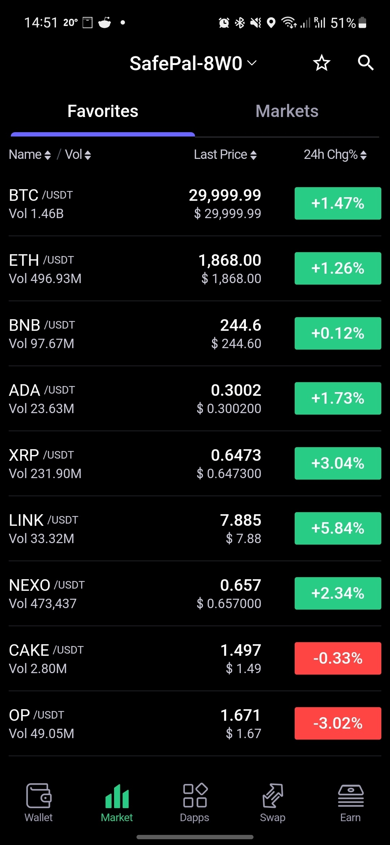The height and width of the screenshot is (845, 390).
Task: Open the search magnifier icon
Action: point(365,63)
